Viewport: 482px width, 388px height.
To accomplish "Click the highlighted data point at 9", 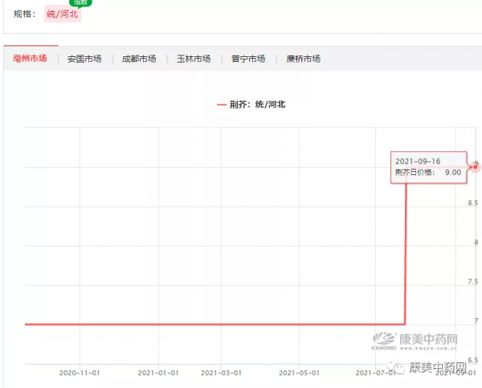I will pos(474,166).
